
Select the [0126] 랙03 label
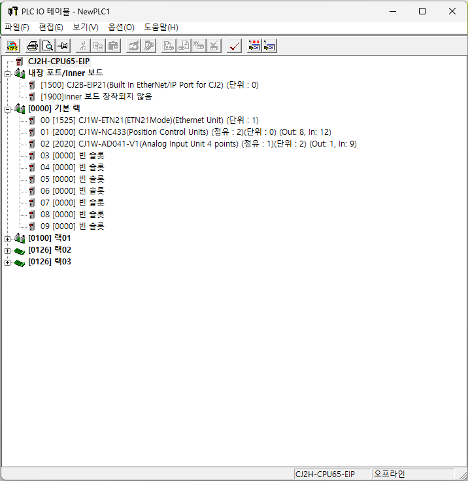tap(50, 262)
